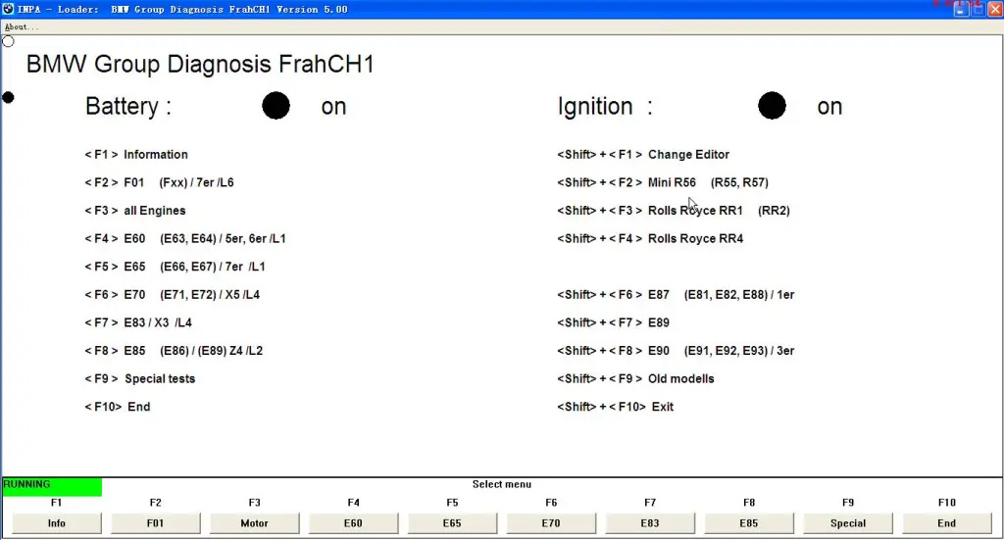This screenshot has width=1004, height=540.
Task: Click the Shift+F10 'Exit' entry
Action: click(x=616, y=407)
